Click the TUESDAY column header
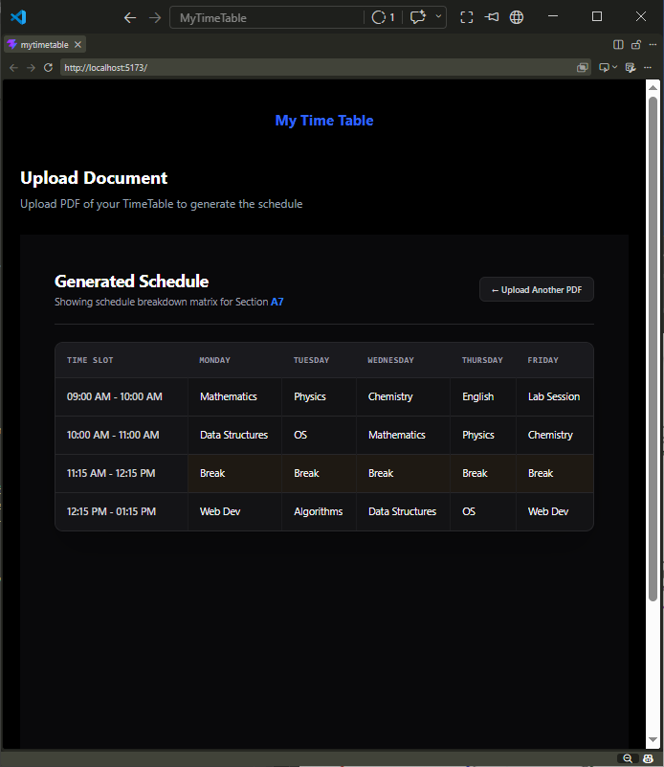 click(x=311, y=360)
